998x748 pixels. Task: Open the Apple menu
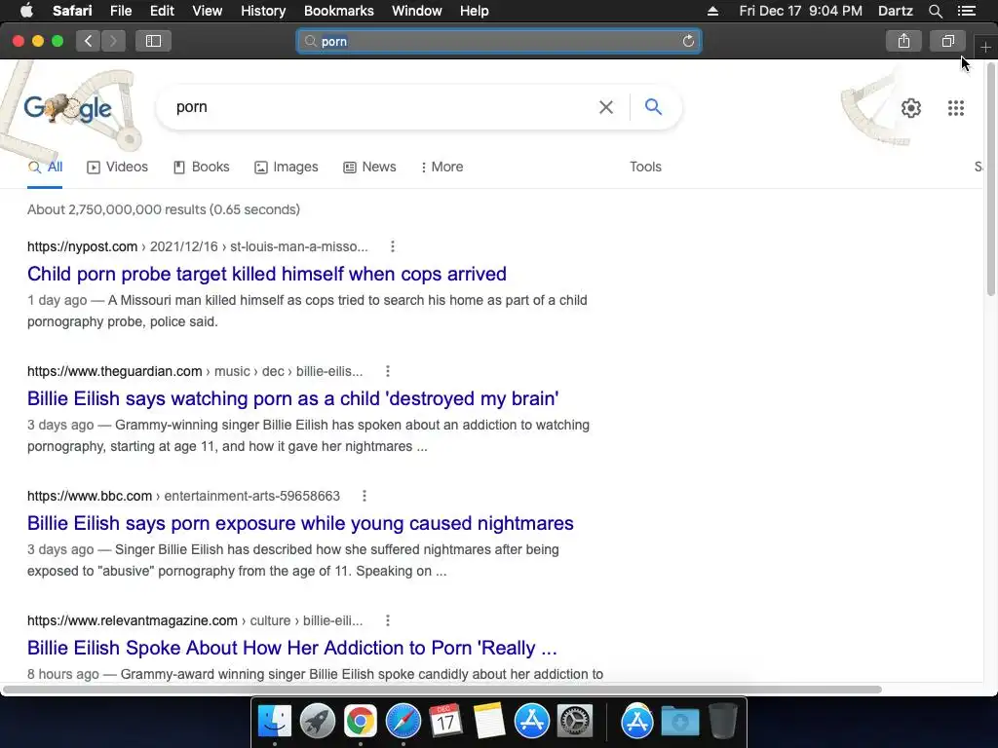pyautogui.click(x=26, y=10)
